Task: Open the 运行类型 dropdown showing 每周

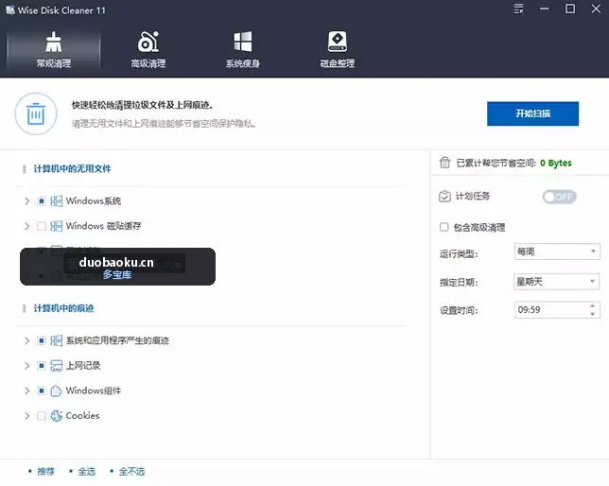Action: coord(557,252)
